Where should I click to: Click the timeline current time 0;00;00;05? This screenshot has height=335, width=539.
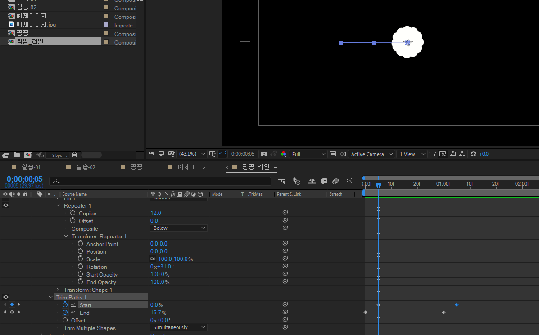point(25,179)
